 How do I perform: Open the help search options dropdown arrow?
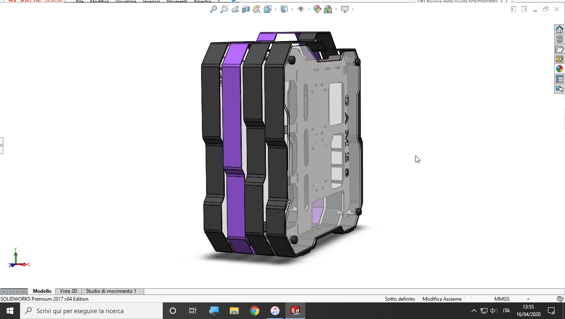(x=513, y=2)
